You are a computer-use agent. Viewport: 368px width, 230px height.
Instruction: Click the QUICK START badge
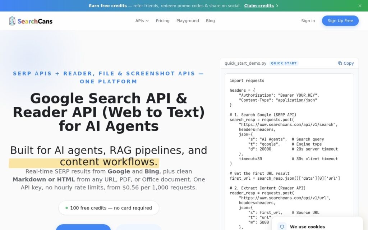point(284,63)
